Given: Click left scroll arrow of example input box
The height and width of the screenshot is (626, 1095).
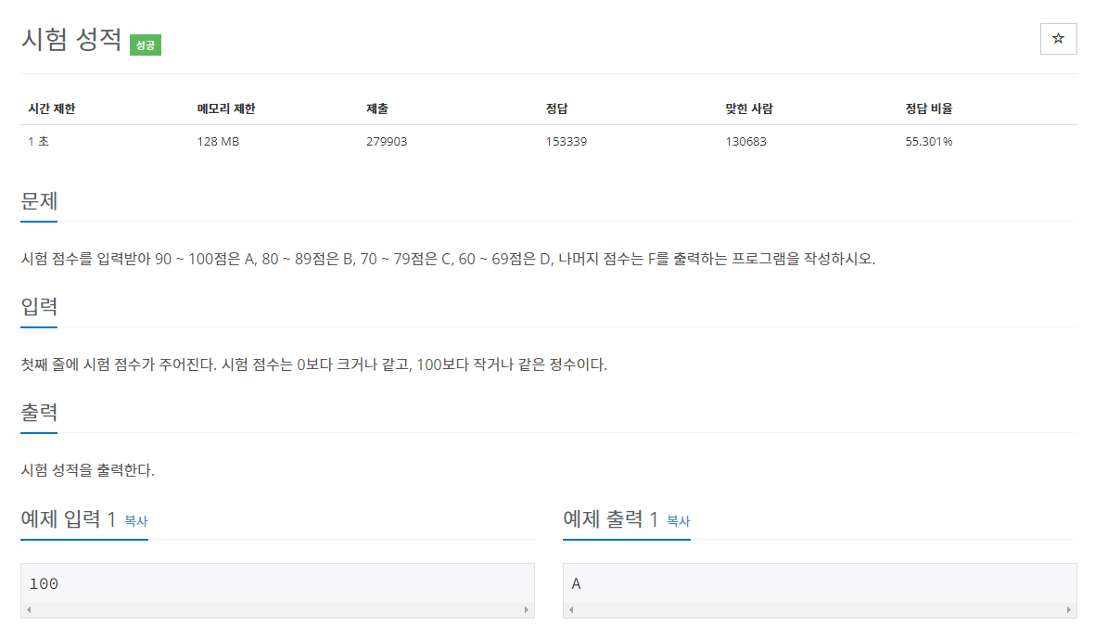Looking at the screenshot, I should pos(29,610).
